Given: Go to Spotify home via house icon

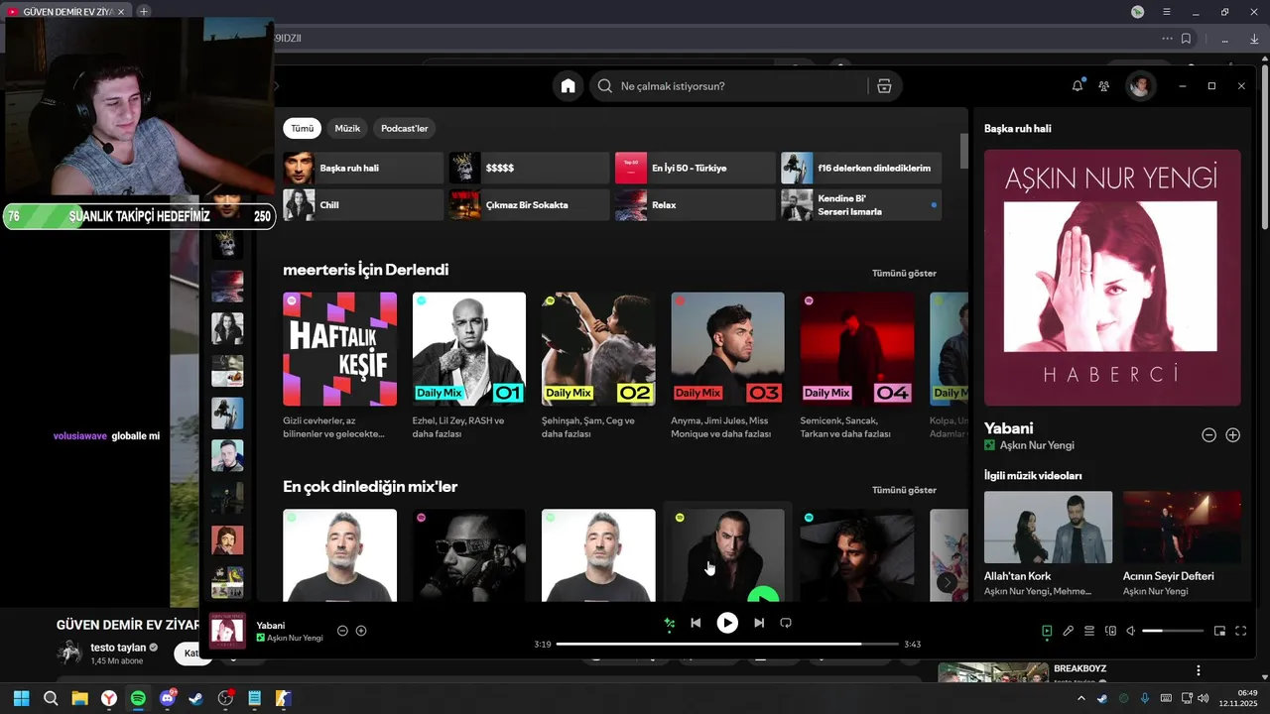Looking at the screenshot, I should 568,86.
